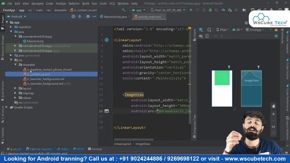Switch to the MainActivity.java tab
Image resolution: width=290 pixels, height=163 pixels.
(115, 17)
